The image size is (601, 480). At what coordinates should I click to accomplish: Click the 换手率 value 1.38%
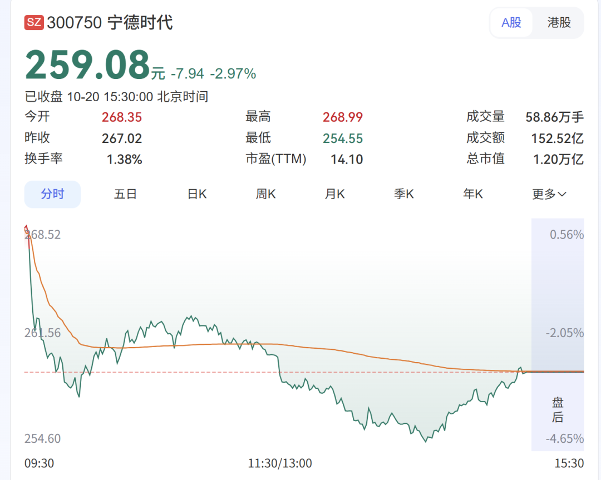[124, 160]
